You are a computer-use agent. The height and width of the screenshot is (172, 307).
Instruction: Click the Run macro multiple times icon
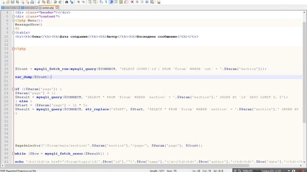(x=147, y=2)
